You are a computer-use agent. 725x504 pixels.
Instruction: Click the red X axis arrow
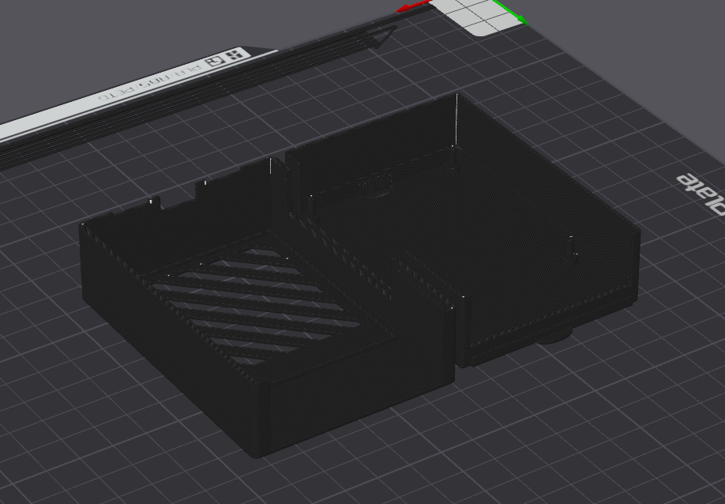[415, 6]
